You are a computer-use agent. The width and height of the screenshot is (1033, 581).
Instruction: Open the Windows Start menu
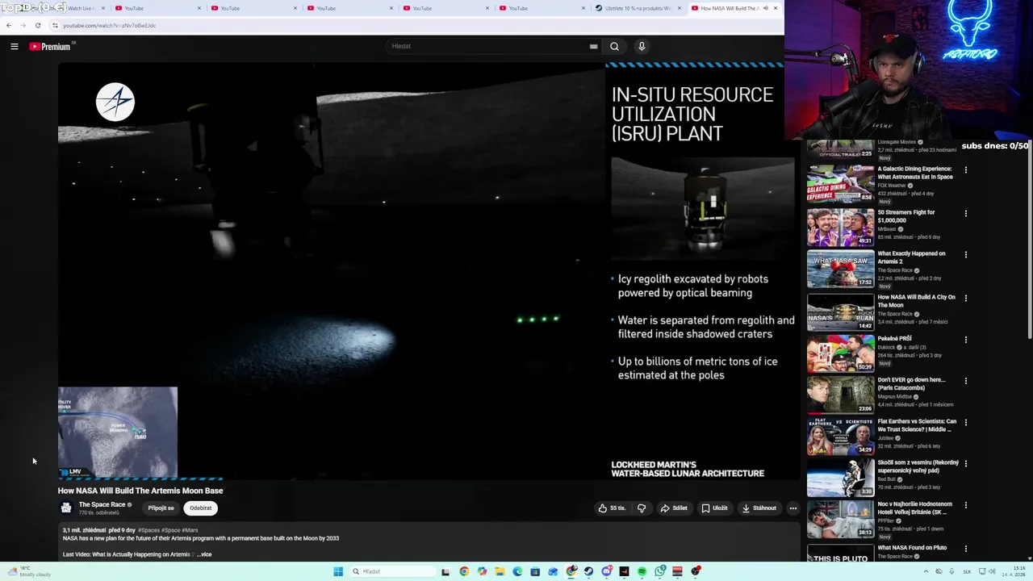point(338,571)
